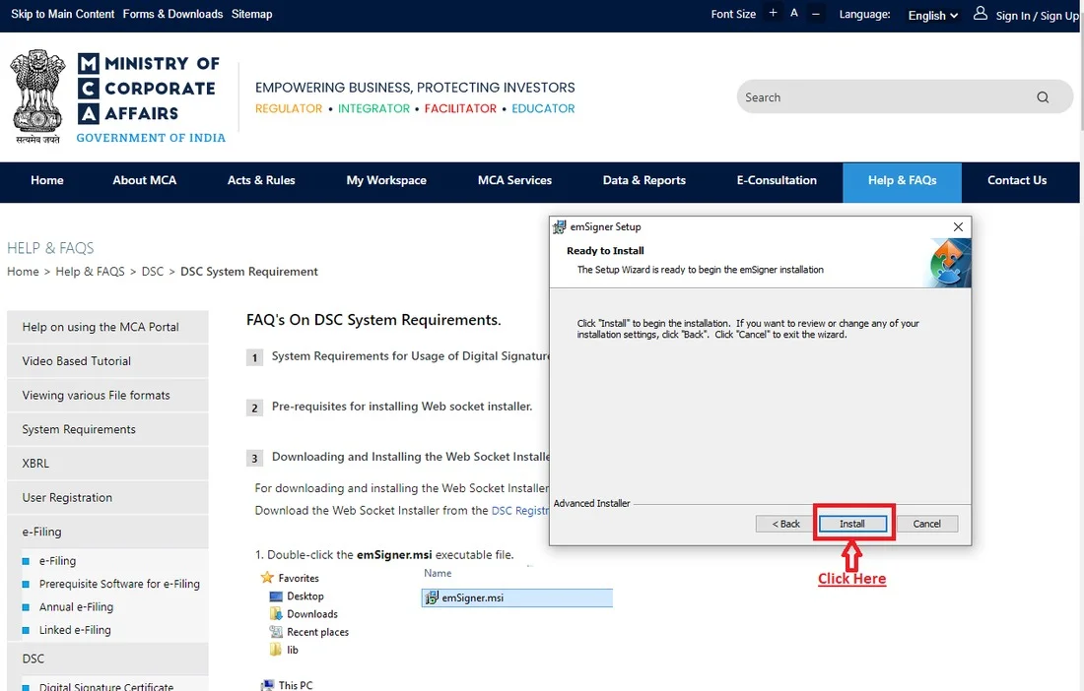Select the Help & FAQs tab
This screenshot has width=1084, height=691.
pyautogui.click(x=902, y=182)
